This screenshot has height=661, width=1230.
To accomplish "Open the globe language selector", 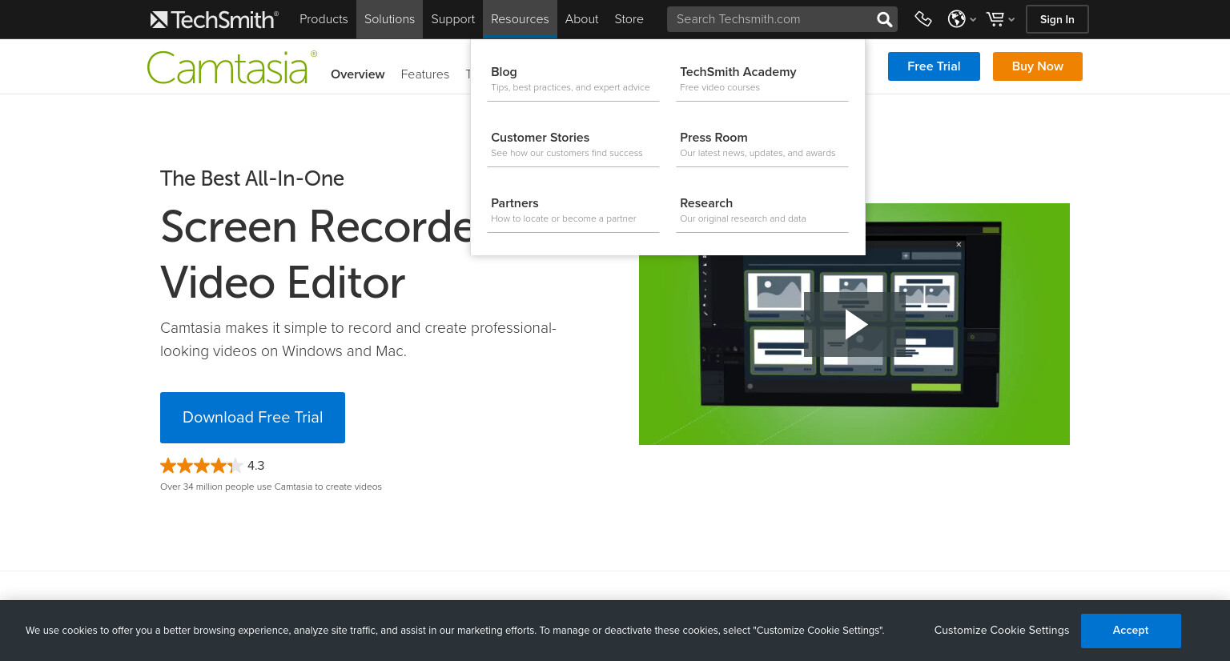I will coord(961,19).
